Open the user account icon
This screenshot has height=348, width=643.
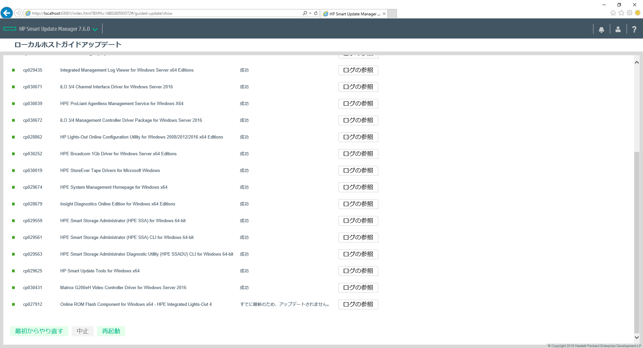point(618,29)
